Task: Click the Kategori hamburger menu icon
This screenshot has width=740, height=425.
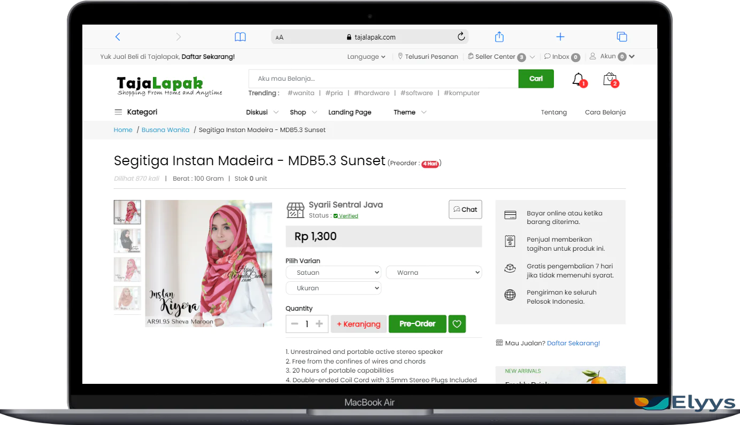Action: tap(118, 112)
